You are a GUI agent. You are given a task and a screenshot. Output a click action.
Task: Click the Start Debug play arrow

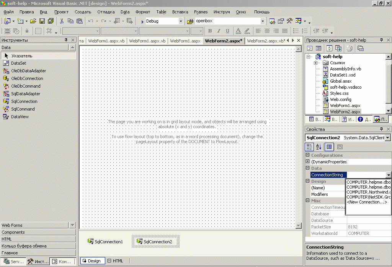click(x=142, y=21)
